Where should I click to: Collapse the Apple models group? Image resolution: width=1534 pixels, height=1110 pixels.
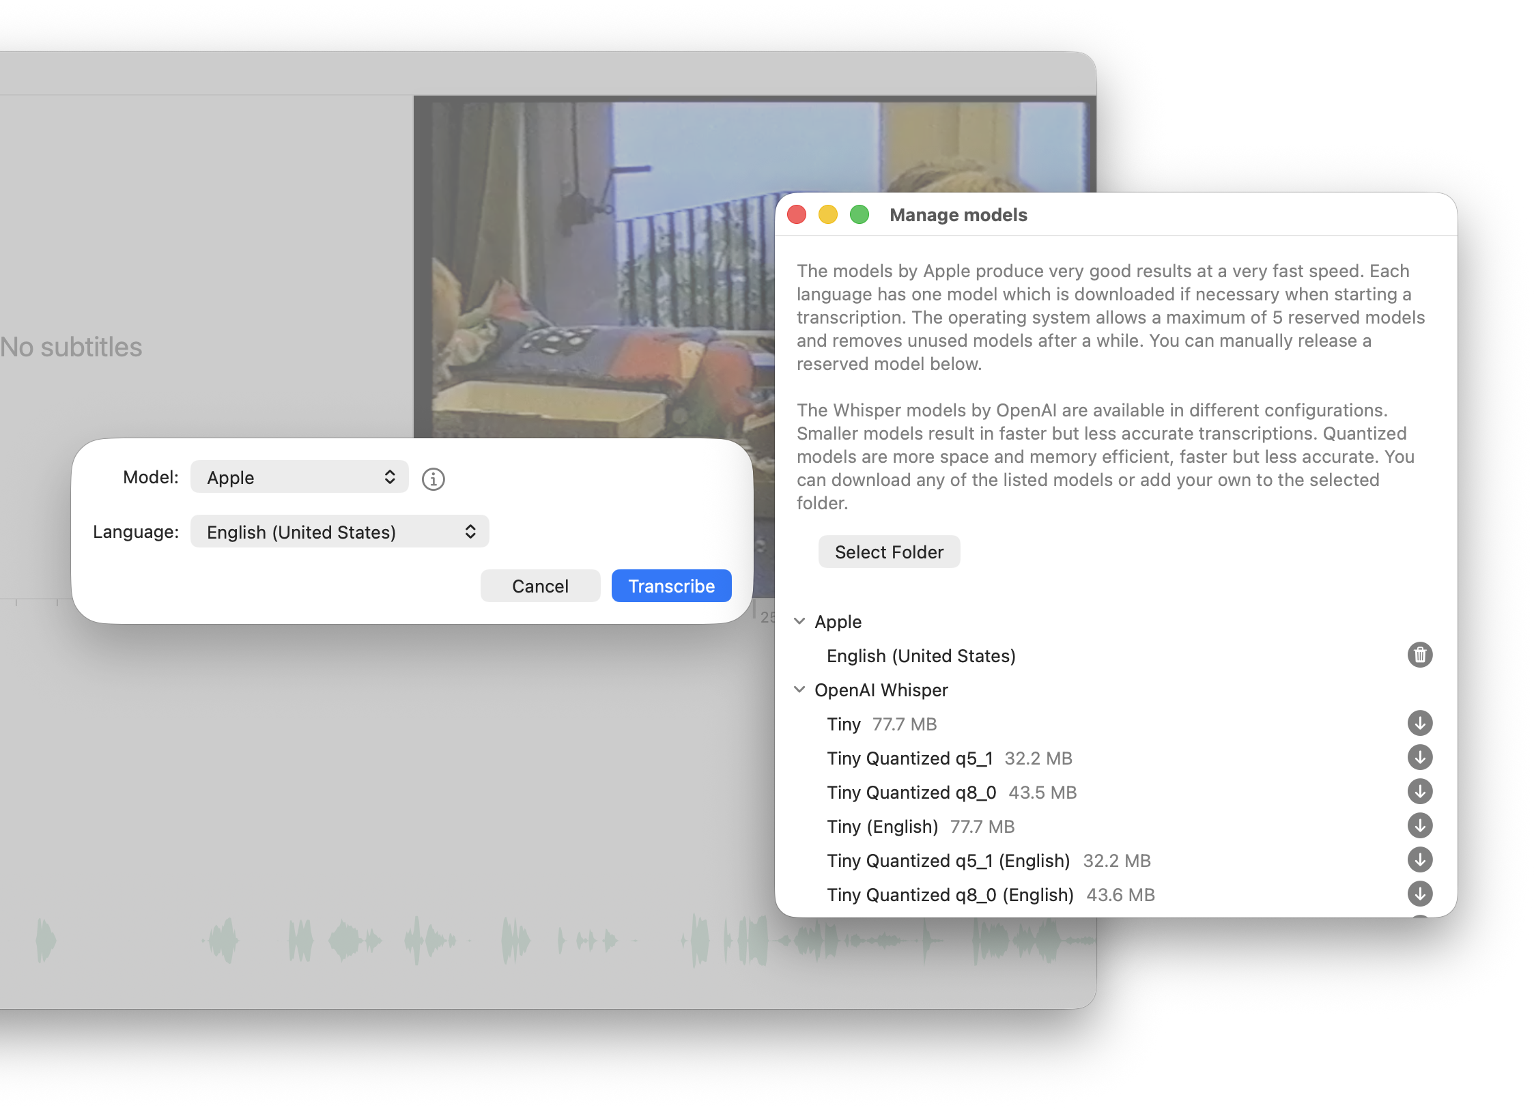pos(799,621)
